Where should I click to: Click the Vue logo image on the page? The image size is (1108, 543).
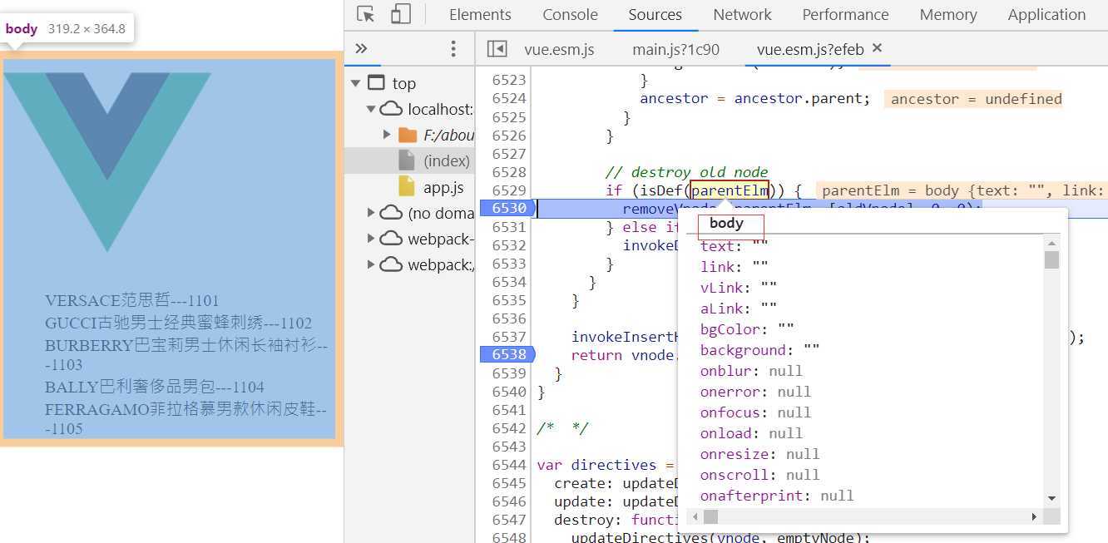pos(107,162)
